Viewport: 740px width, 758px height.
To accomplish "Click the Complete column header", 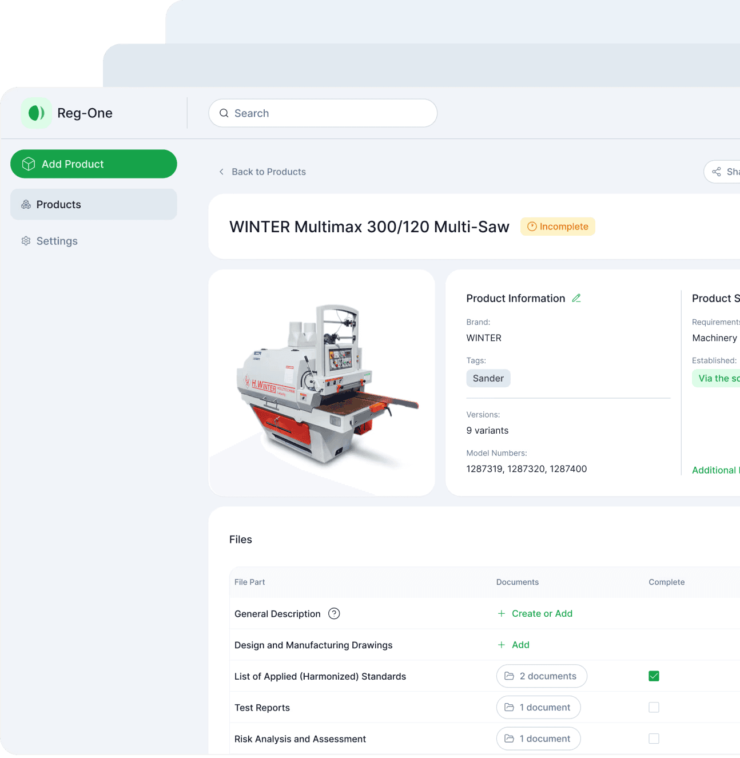I will coord(667,582).
